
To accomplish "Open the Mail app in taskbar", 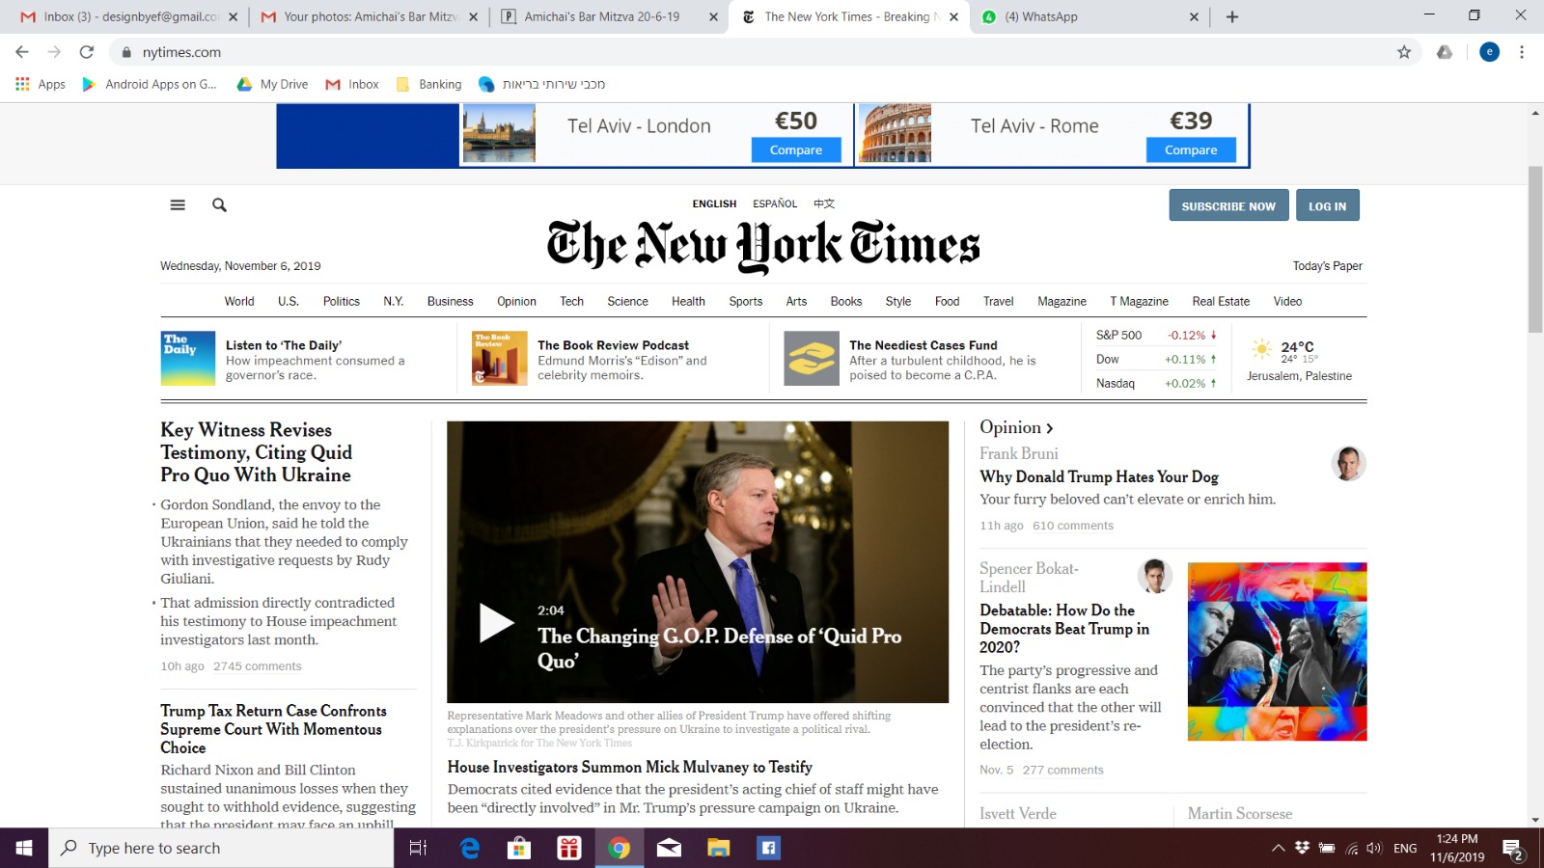I will [669, 848].
